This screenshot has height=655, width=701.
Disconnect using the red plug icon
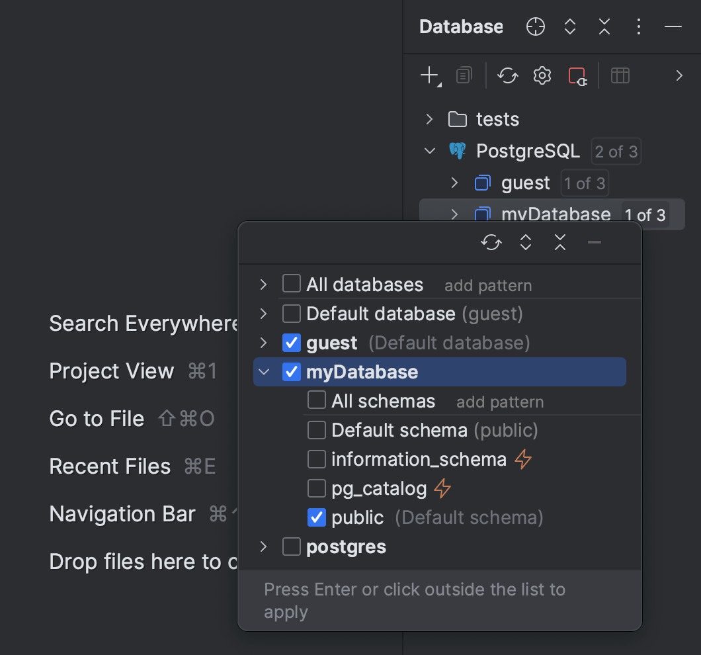coord(576,75)
